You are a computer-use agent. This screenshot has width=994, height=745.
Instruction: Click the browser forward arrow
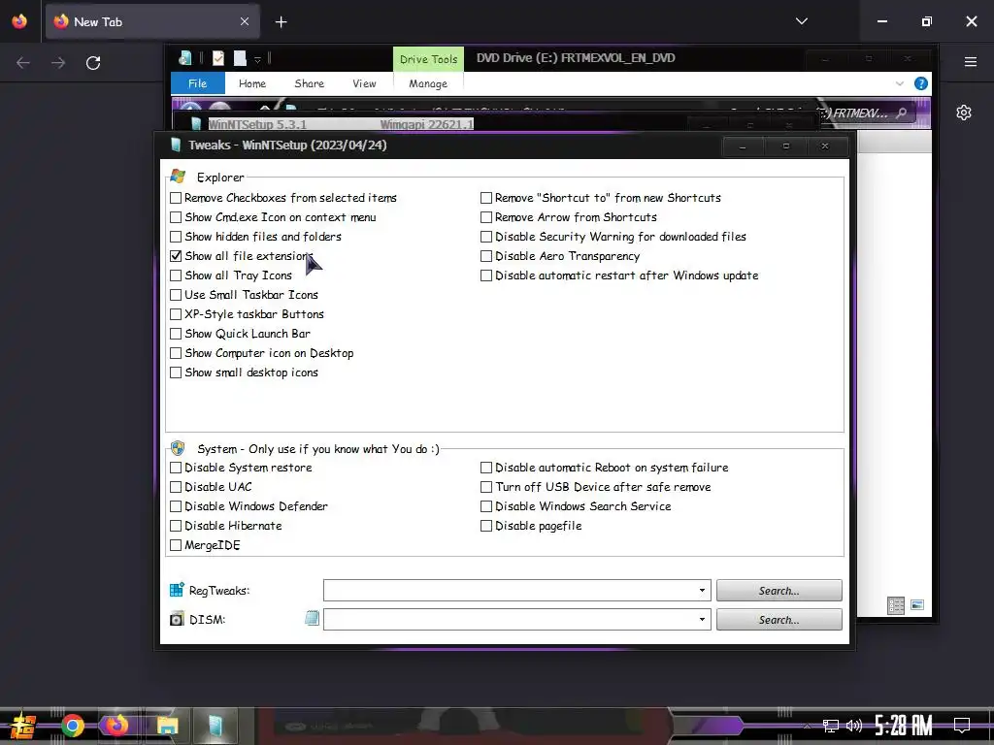point(58,63)
